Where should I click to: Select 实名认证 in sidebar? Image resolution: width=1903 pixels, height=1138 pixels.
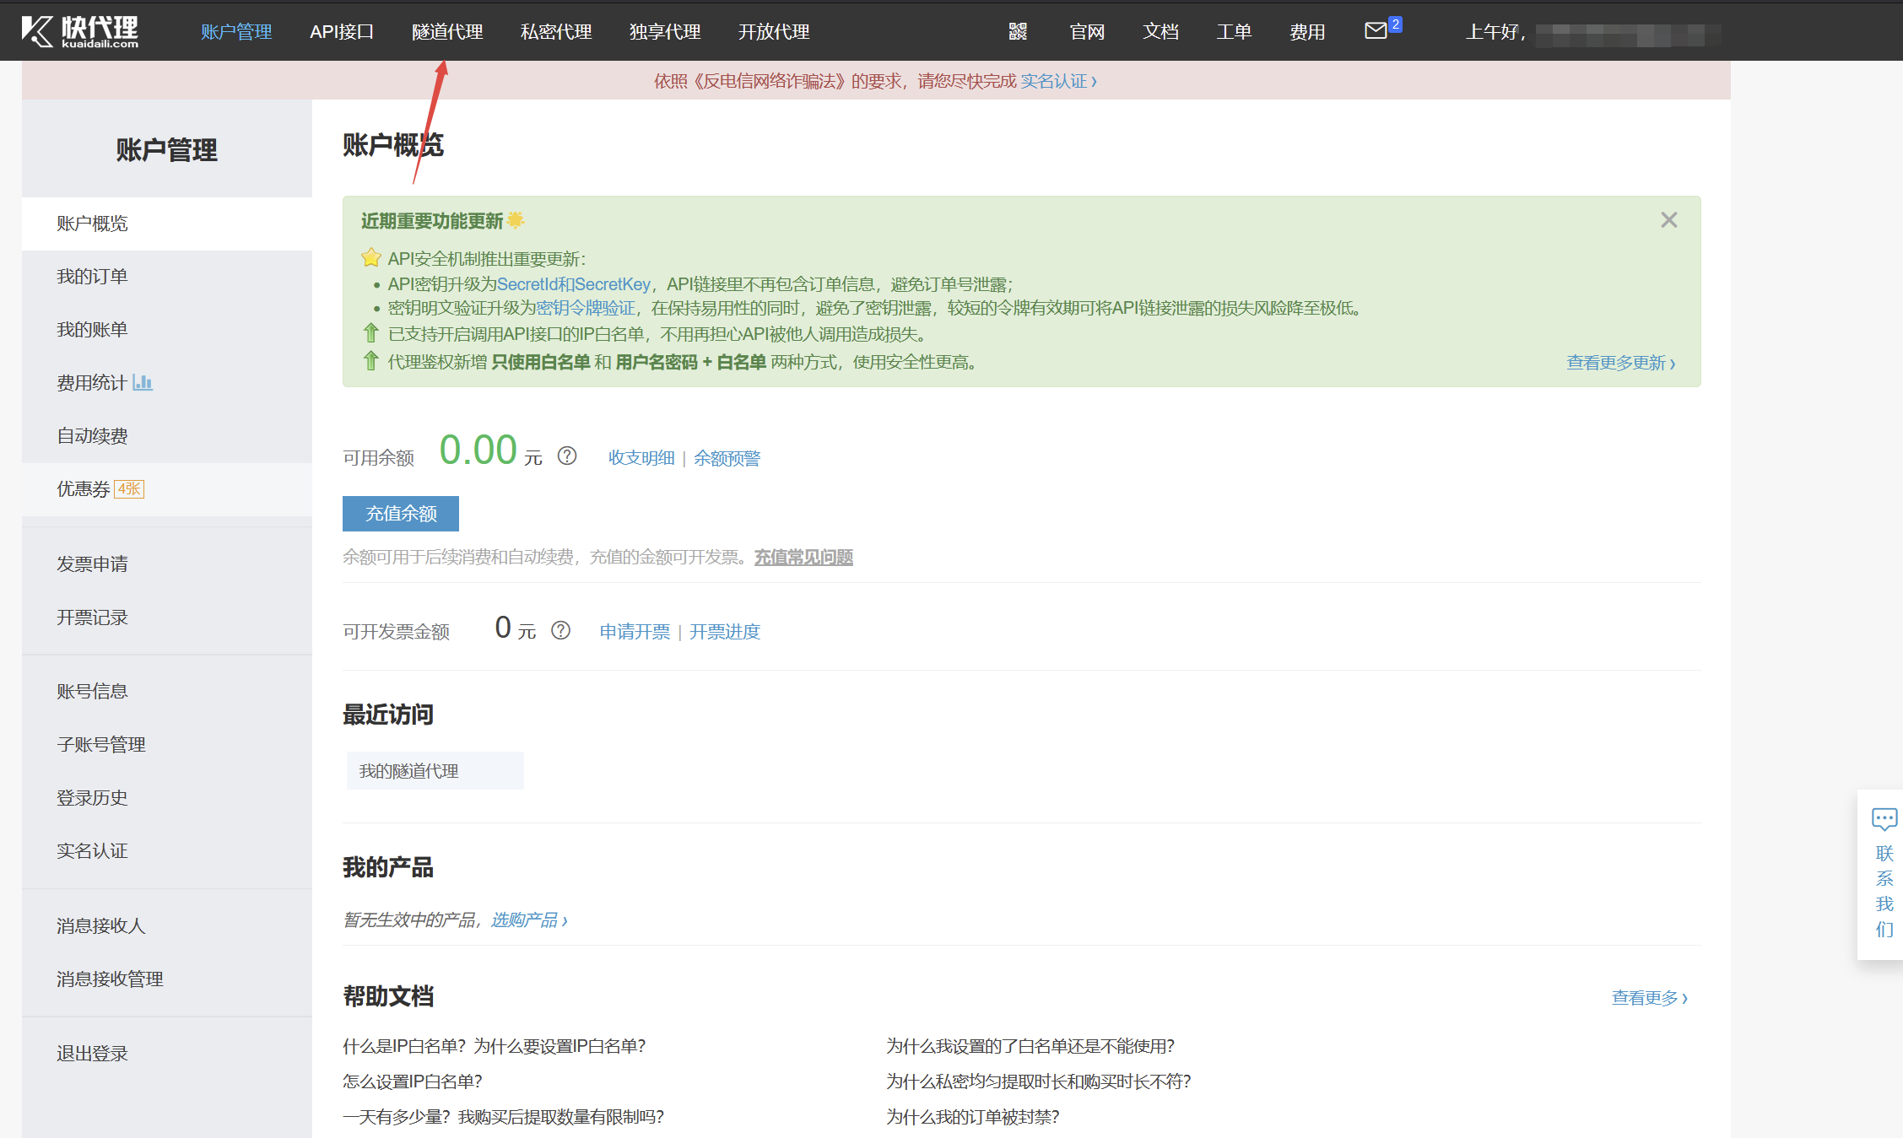coord(167,851)
